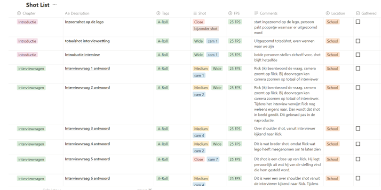Screen dimensions: 381x190
Task: Open the Shot List options ellipsis menu
Action: tap(55, 5)
